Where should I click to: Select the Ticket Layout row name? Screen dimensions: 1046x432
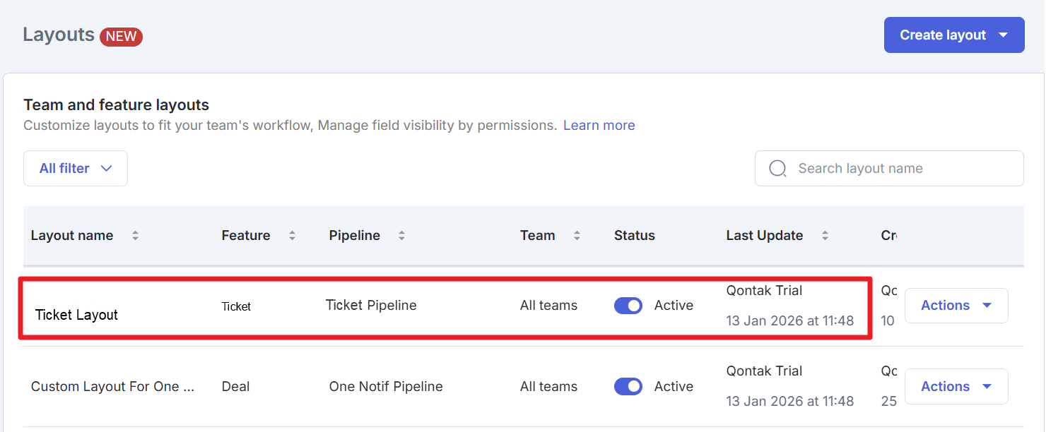point(76,315)
